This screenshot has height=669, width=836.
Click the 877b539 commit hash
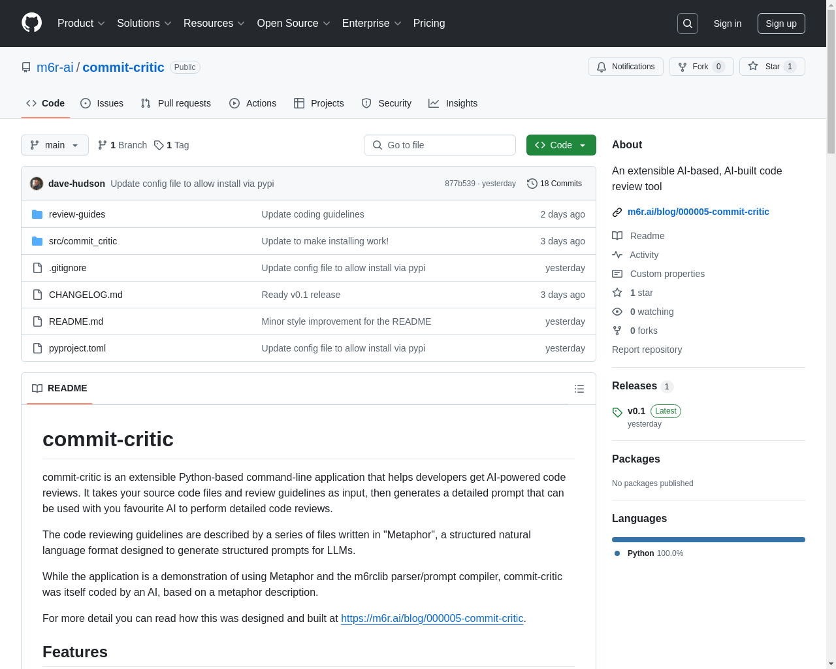click(460, 184)
